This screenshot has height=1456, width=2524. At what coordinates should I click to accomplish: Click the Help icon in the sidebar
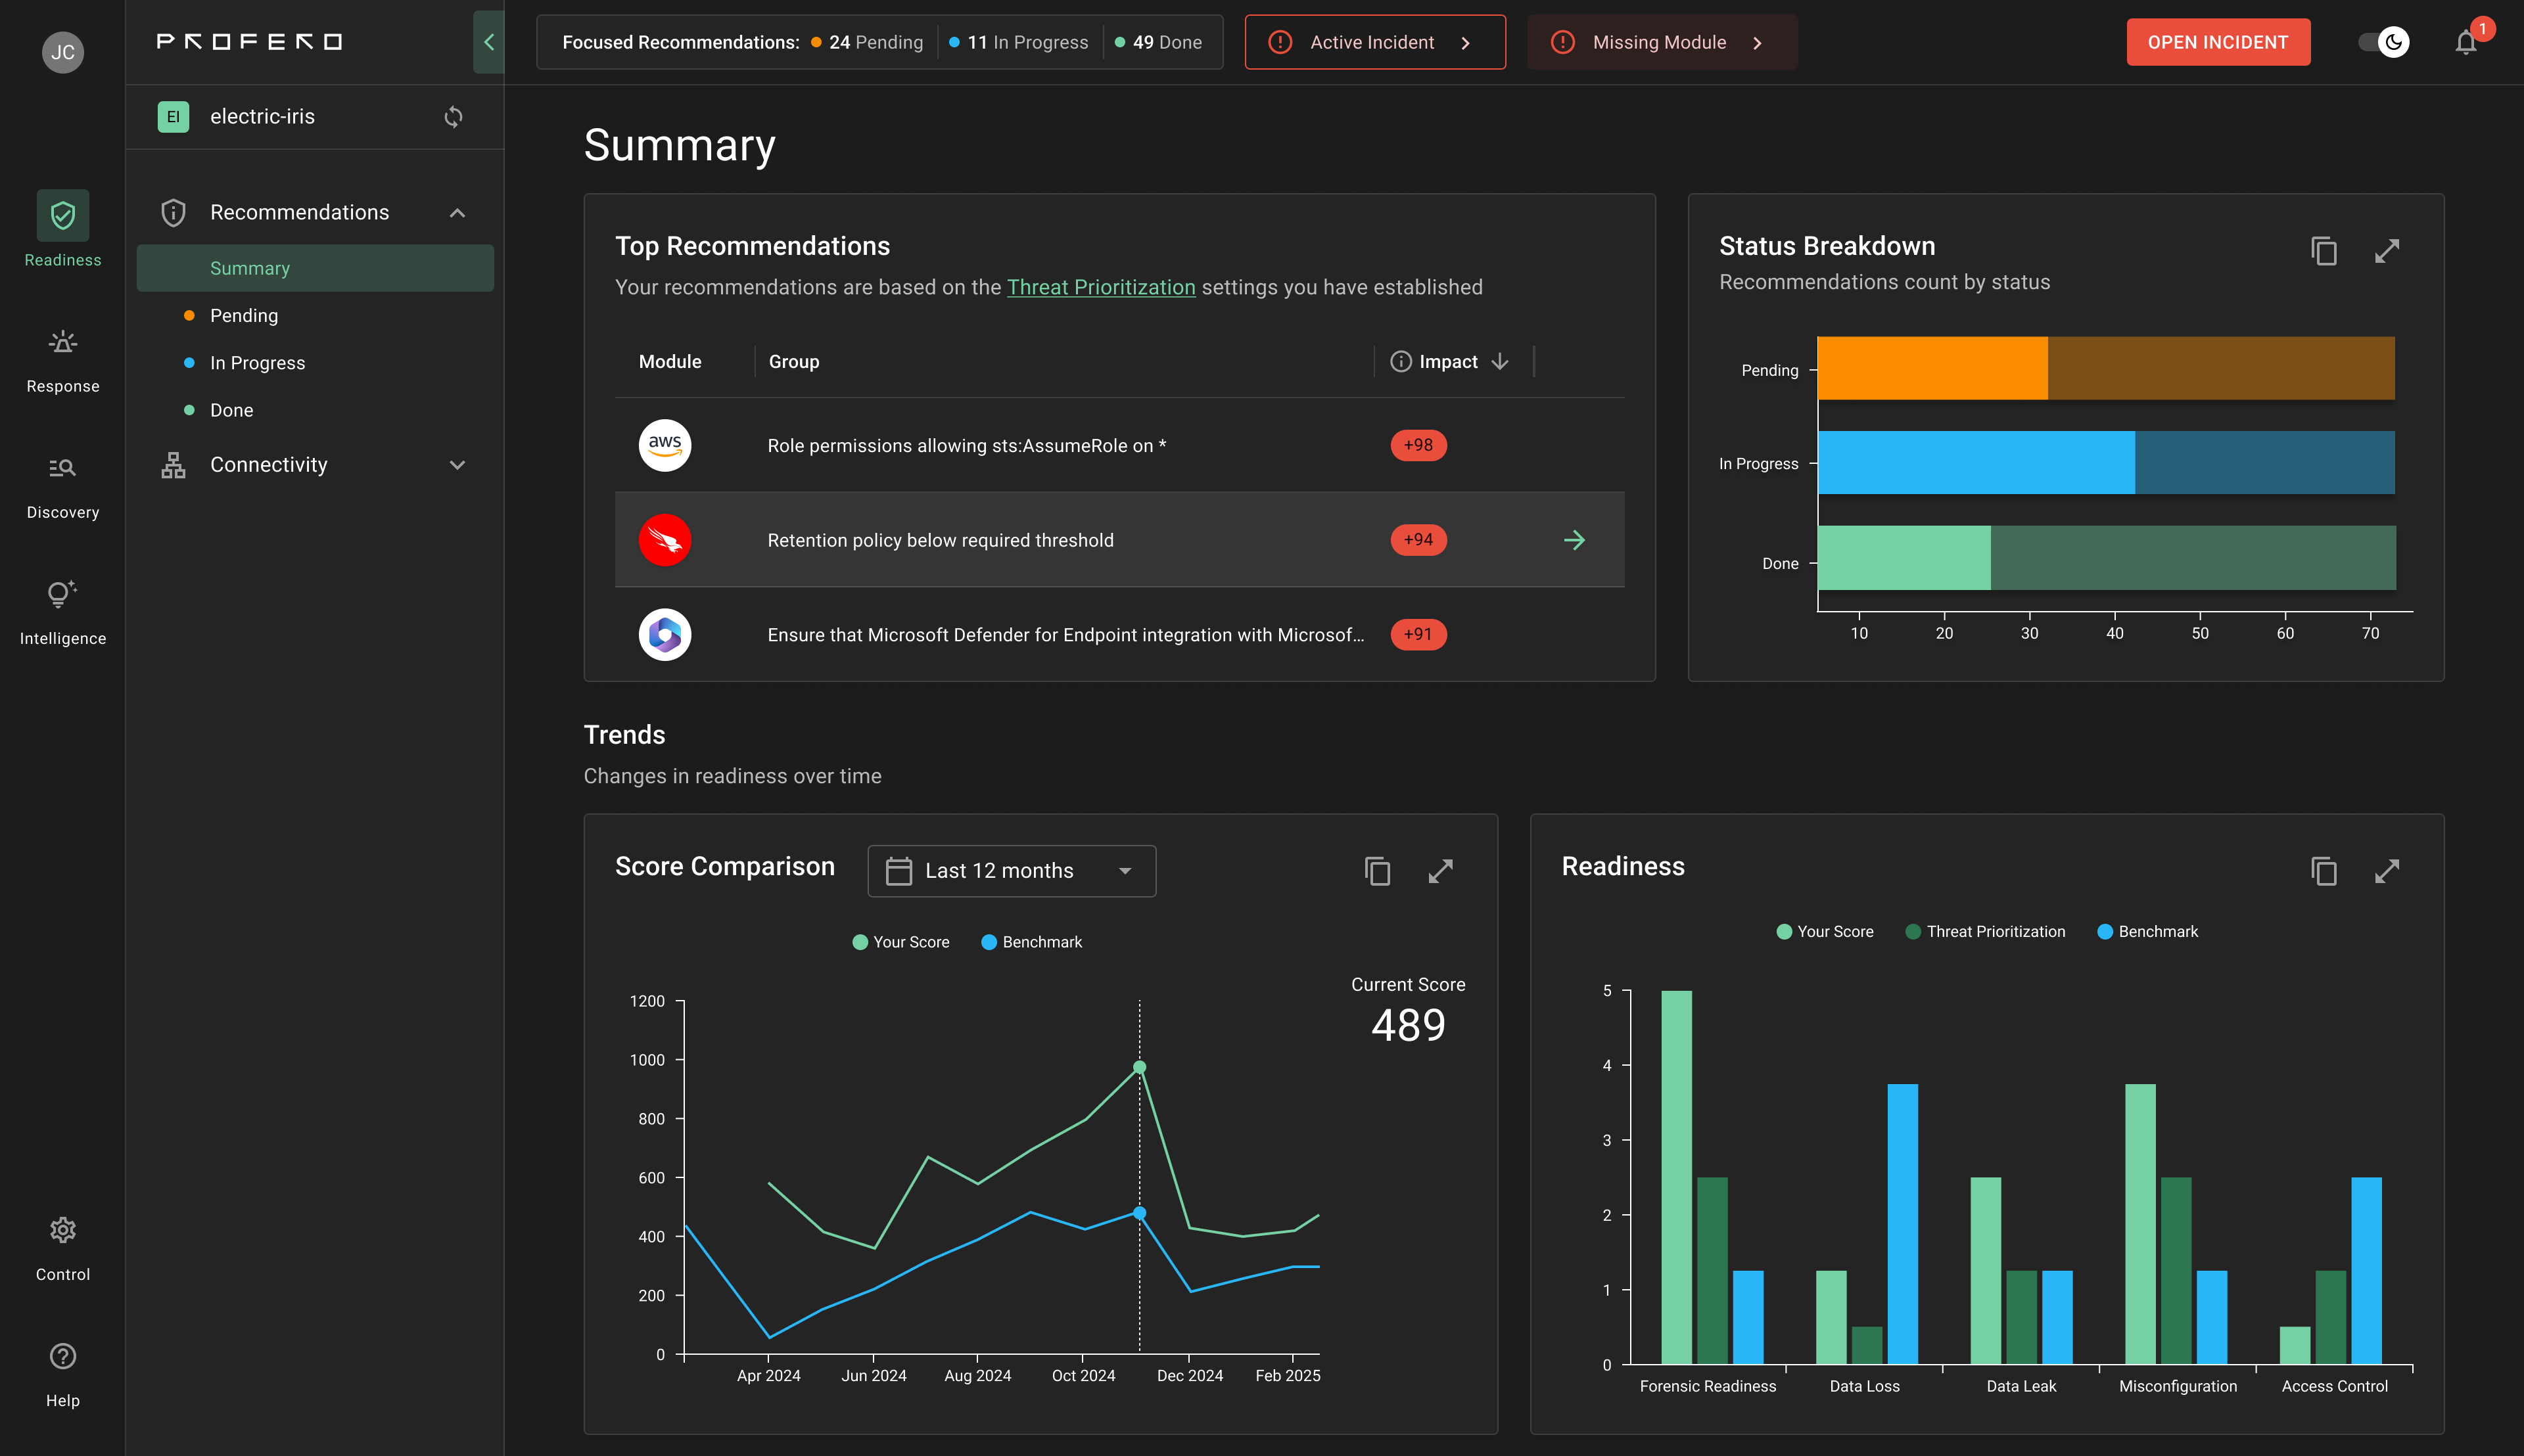tap(62, 1370)
